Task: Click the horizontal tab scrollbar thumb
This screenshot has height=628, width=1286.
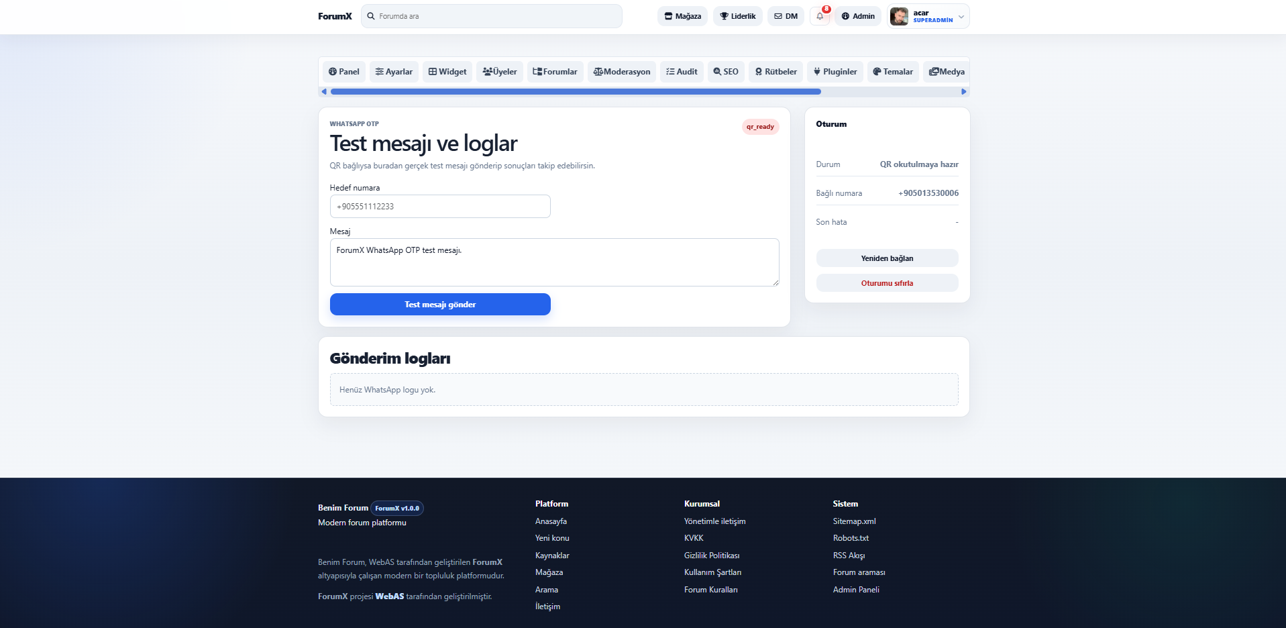Action: 576,91
